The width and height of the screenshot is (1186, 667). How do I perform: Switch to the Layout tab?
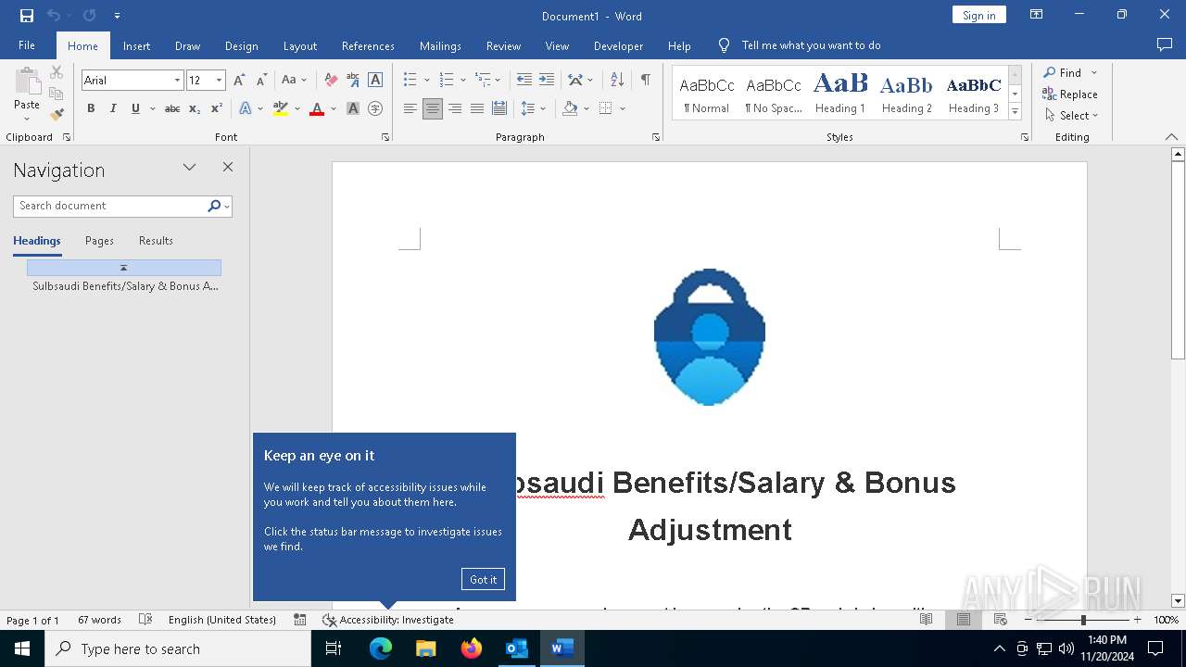pyautogui.click(x=299, y=45)
